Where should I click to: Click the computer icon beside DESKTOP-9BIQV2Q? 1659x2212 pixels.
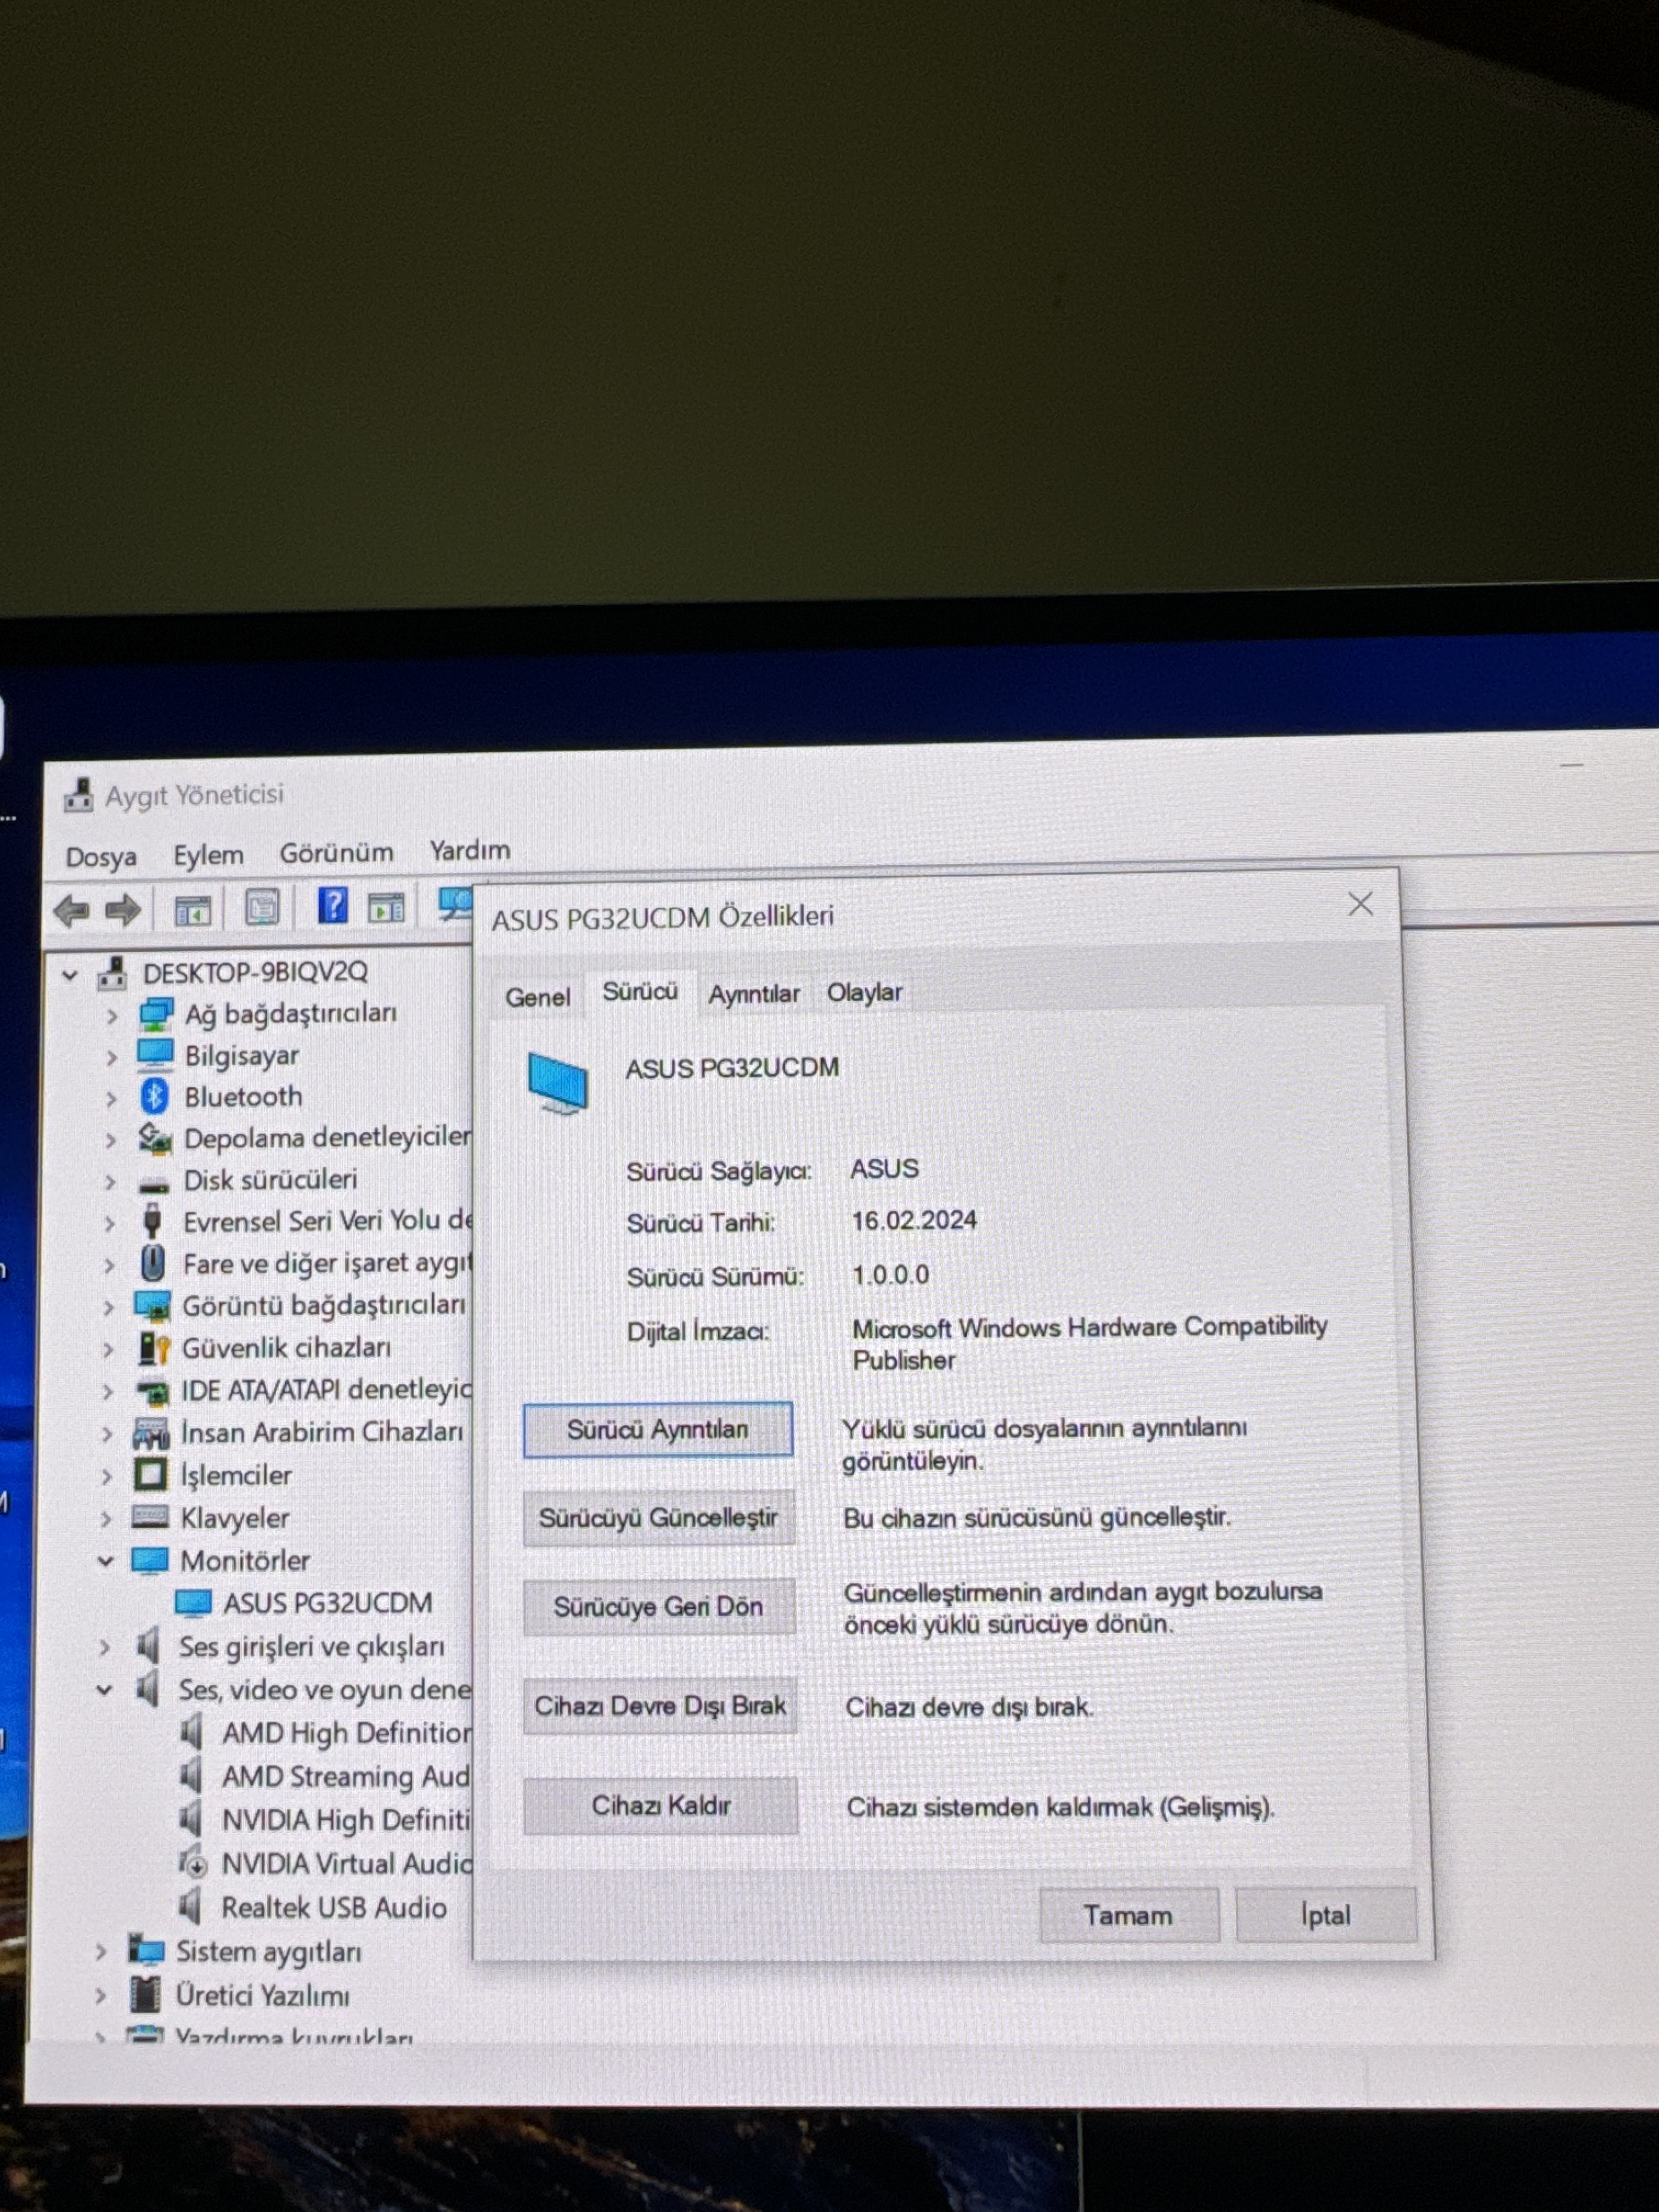pyautogui.click(x=112, y=972)
